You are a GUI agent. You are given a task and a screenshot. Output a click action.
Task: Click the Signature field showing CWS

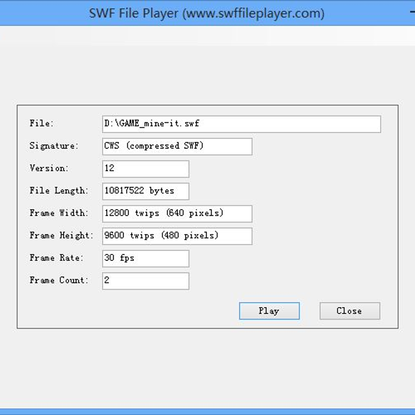point(177,147)
